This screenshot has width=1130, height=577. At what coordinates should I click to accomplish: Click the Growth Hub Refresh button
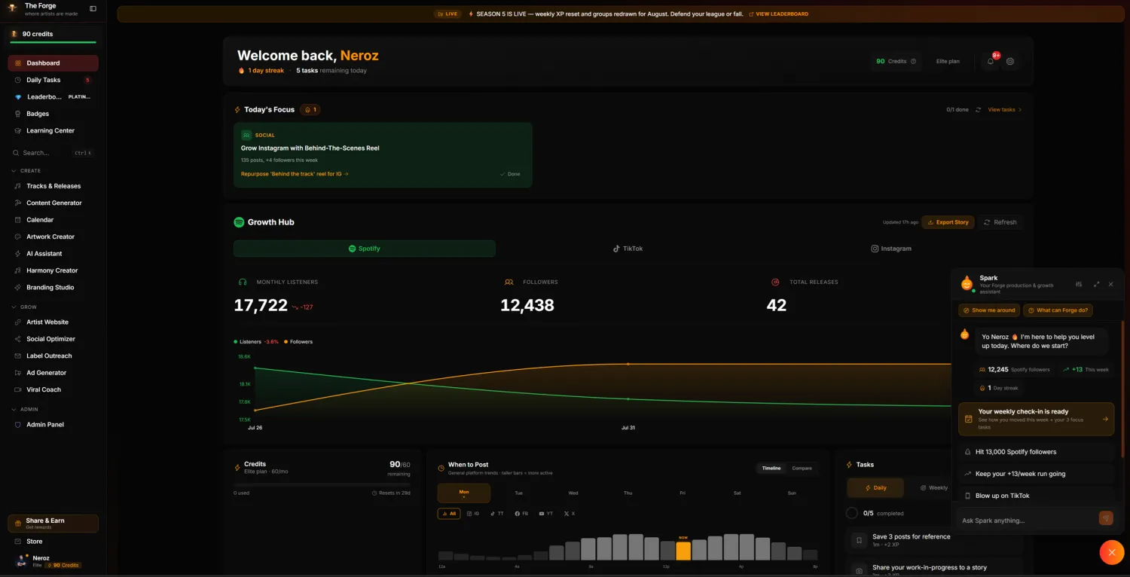coord(1000,222)
